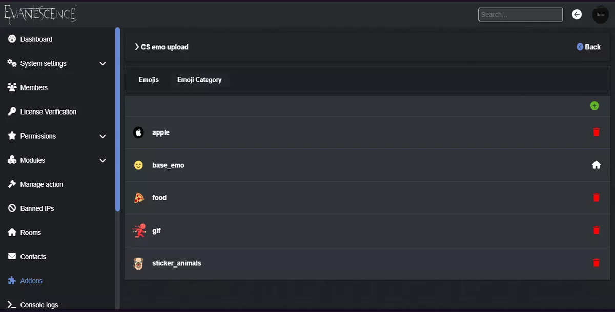
Task: Expand the Modules submenu chevron
Action: pos(102,160)
